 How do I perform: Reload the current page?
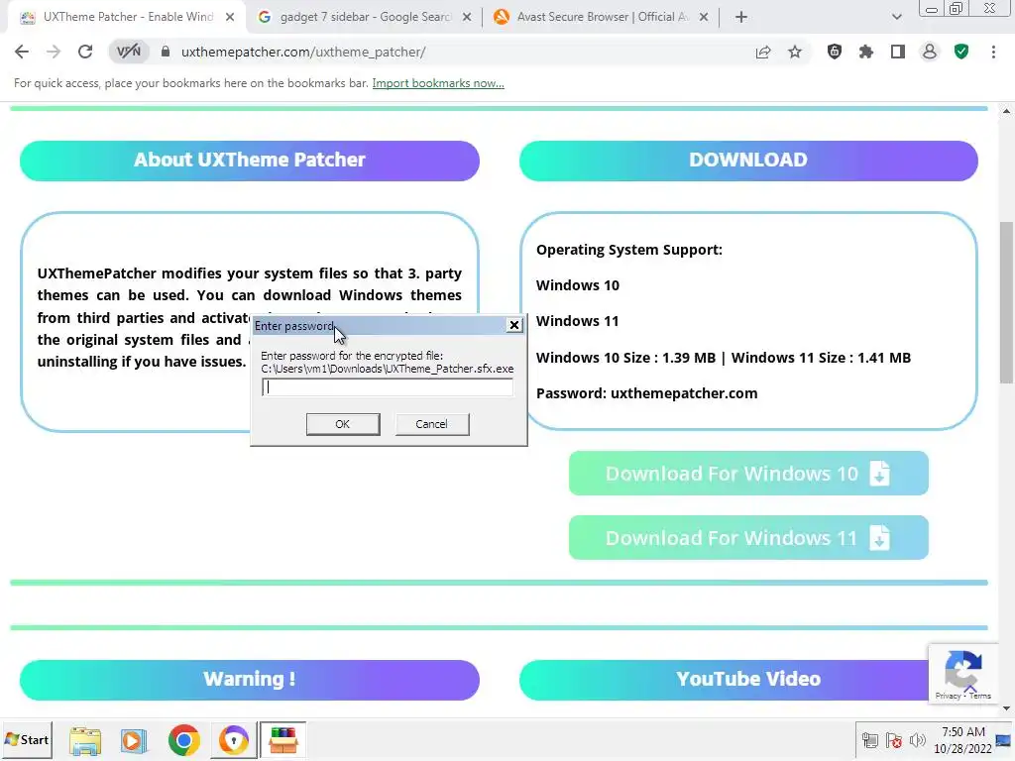click(85, 52)
